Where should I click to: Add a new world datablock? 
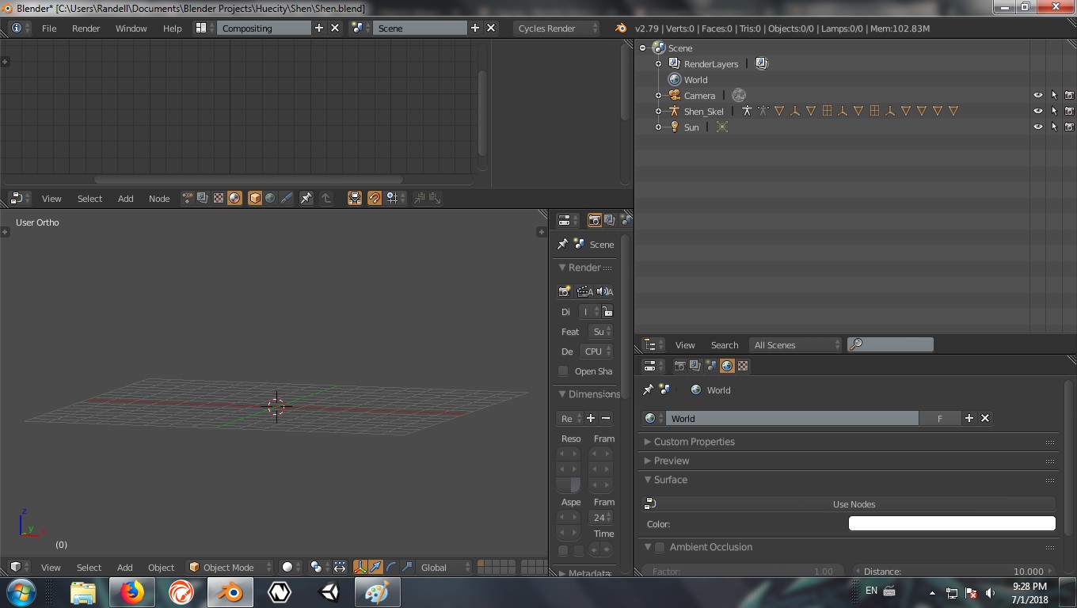(x=969, y=418)
